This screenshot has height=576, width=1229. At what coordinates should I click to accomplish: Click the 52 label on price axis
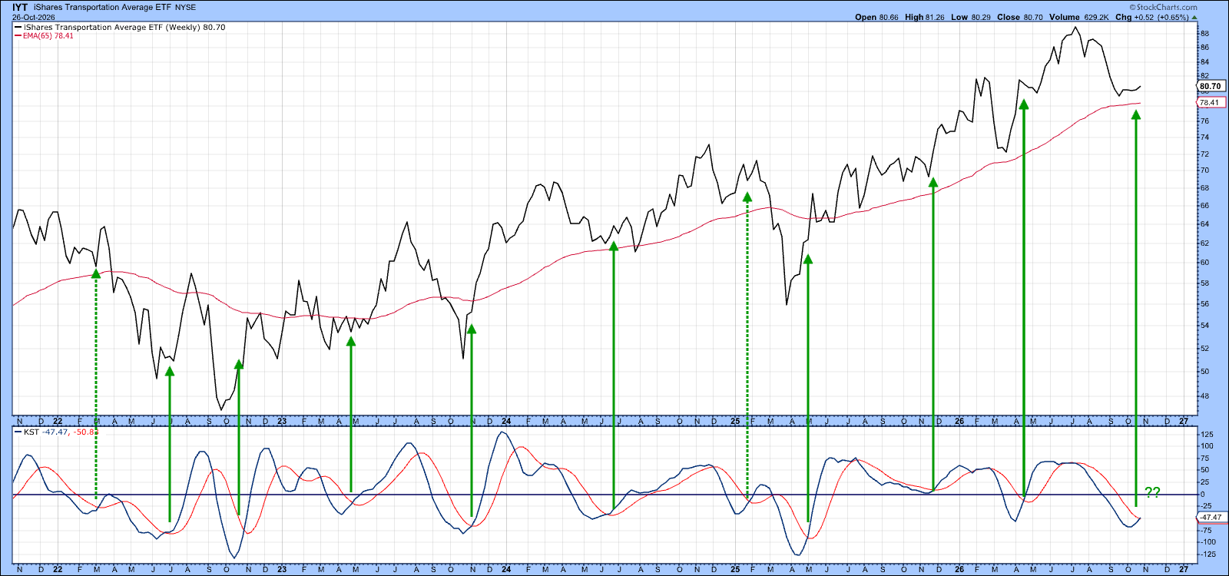[1204, 349]
